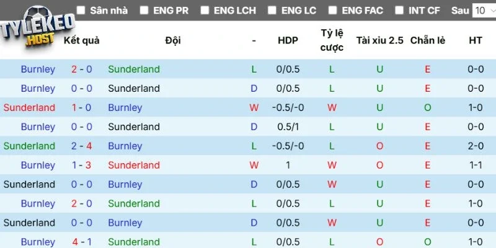The image size is (496, 248).
Task: Click the Tỷ lệ cược column header
Action: click(332, 40)
